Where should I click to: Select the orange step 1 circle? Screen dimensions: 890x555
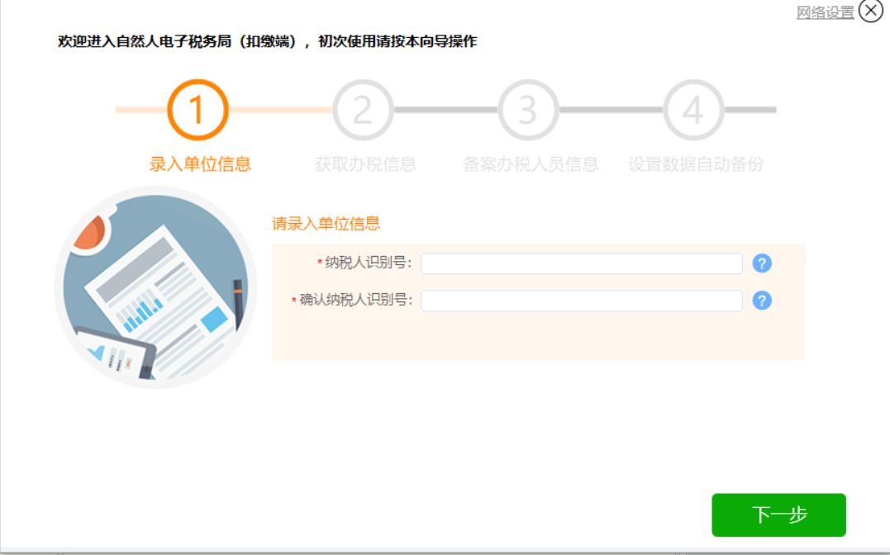(198, 110)
